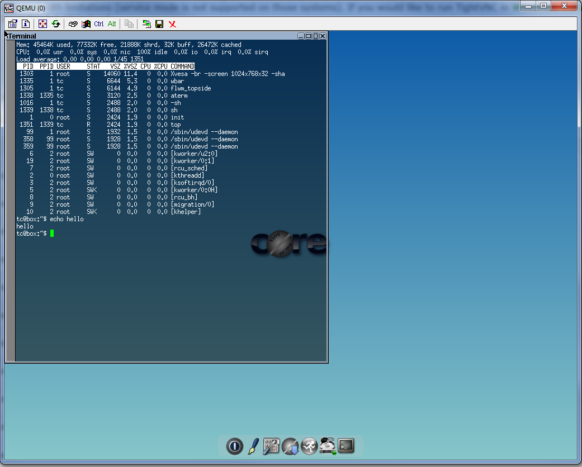The height and width of the screenshot is (467, 582).
Task: Switch viewer to full screen mode
Action: pyautogui.click(x=43, y=24)
